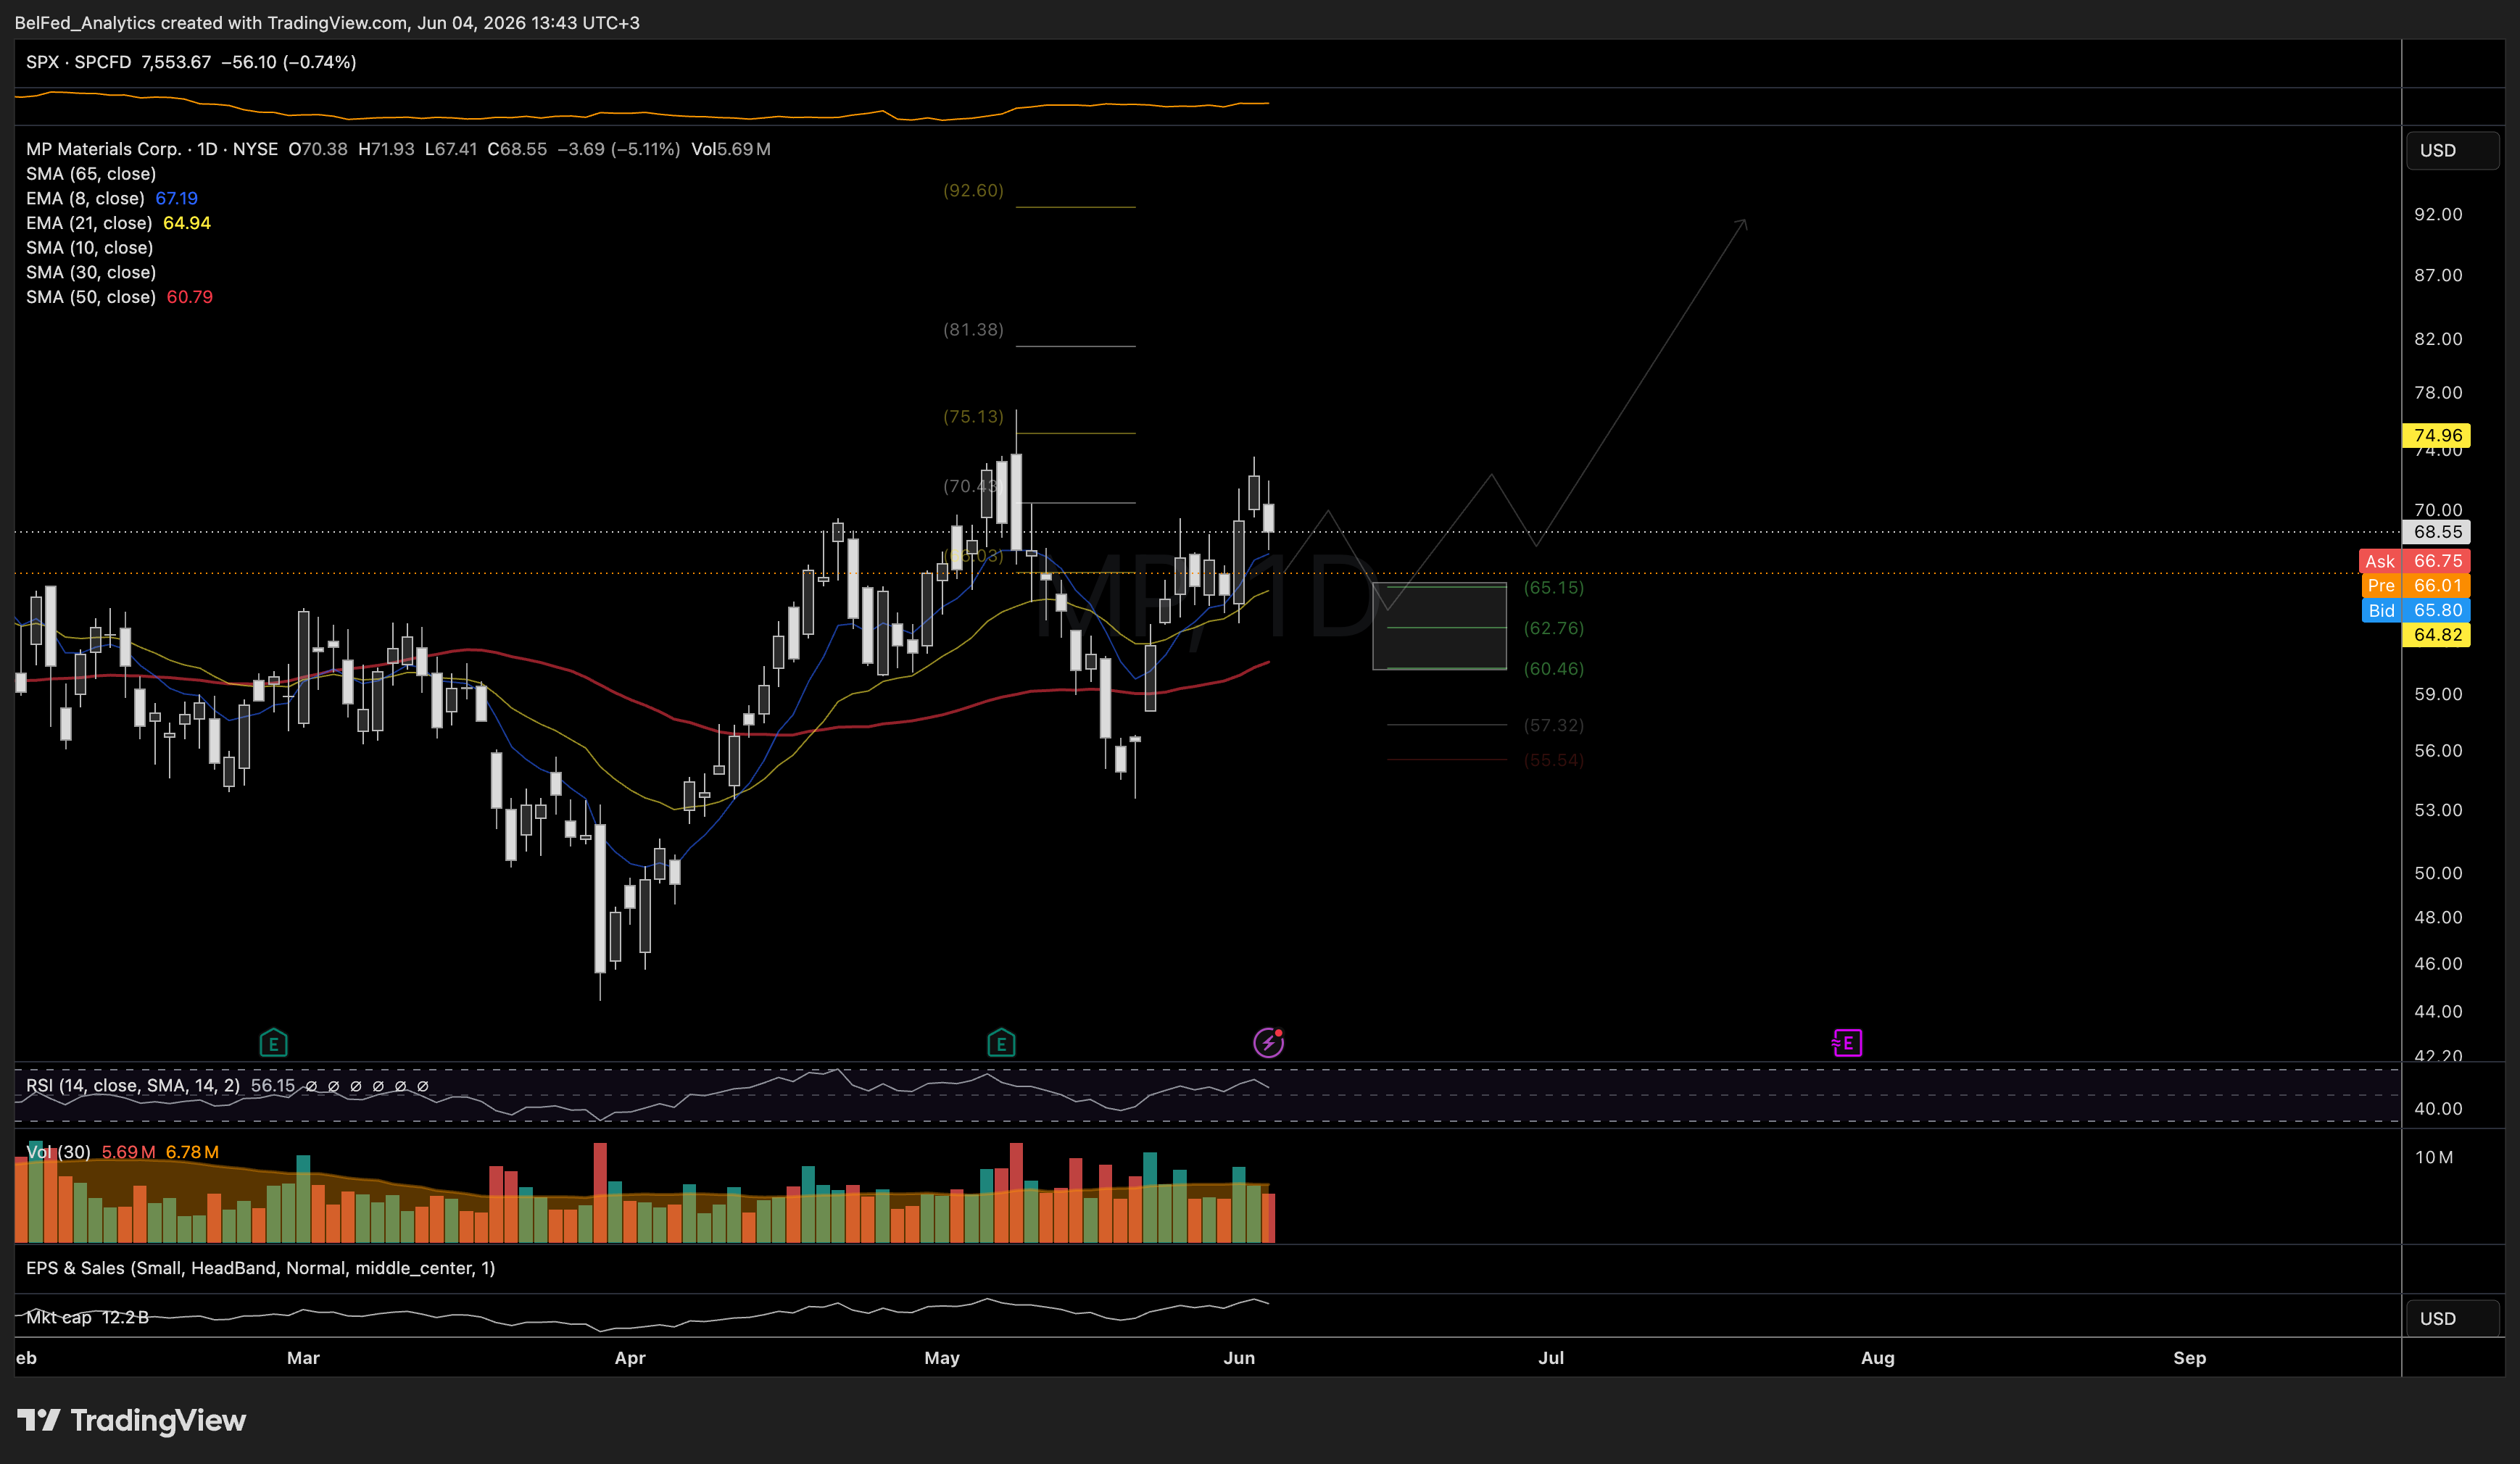
Task: Select the MP Materials Corp. symbol title
Action: (x=104, y=149)
